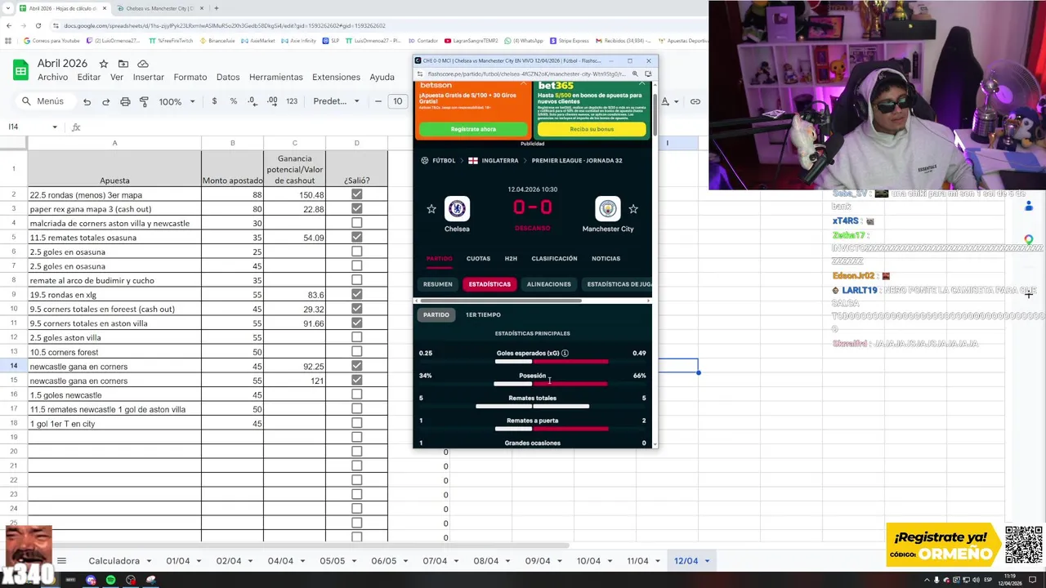Click the zoom icon in the Flashscore address bar

(635, 73)
